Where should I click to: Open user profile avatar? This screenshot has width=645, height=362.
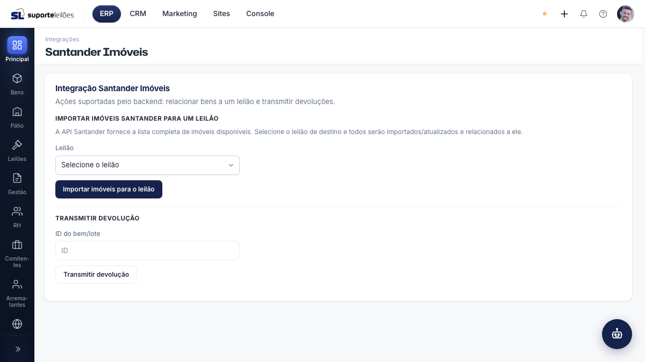[x=626, y=14]
